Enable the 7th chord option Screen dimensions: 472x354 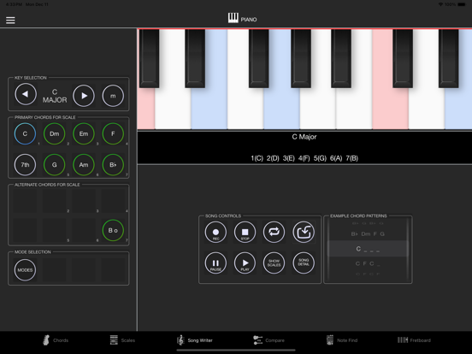point(25,165)
